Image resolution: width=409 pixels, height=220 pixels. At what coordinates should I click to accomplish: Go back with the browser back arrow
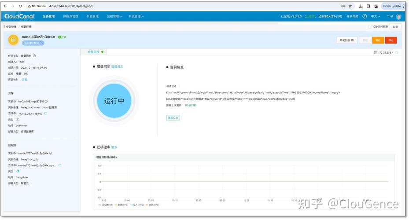point(5,6)
